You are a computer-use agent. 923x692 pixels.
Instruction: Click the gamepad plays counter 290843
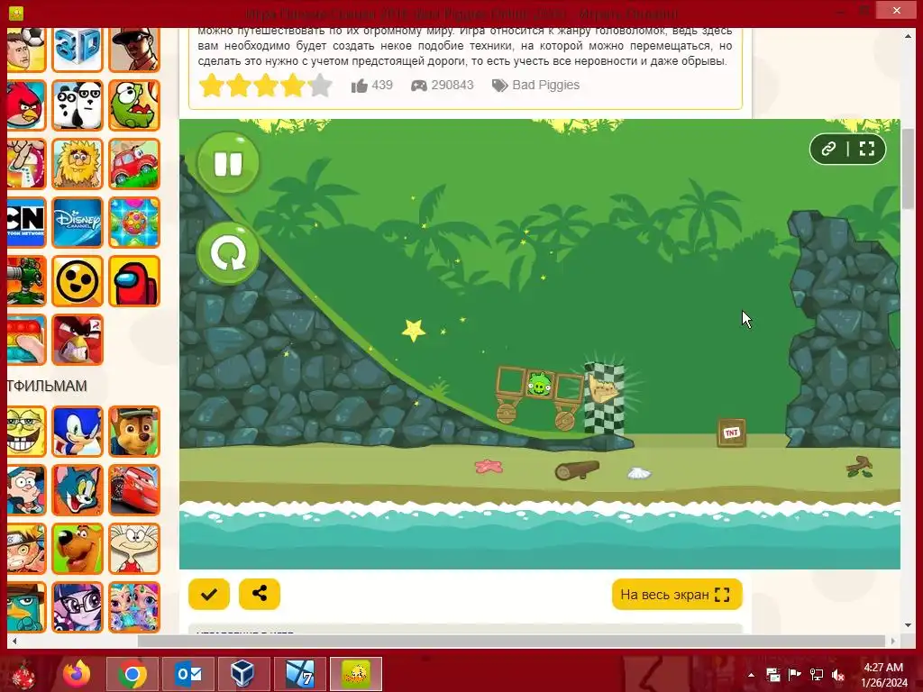click(442, 86)
